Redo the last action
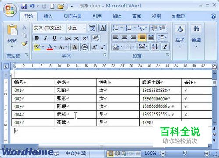219x158 pixels. click(44, 6)
